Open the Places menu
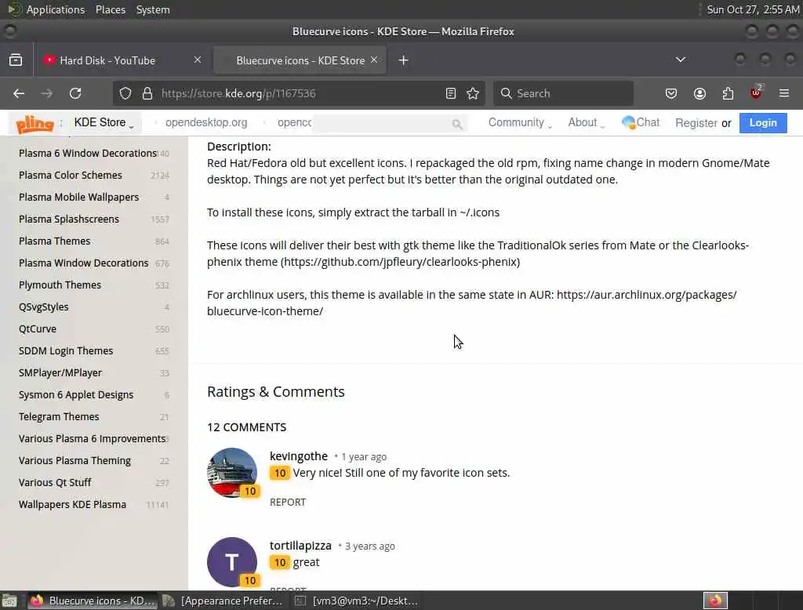This screenshot has width=803, height=610. [110, 9]
